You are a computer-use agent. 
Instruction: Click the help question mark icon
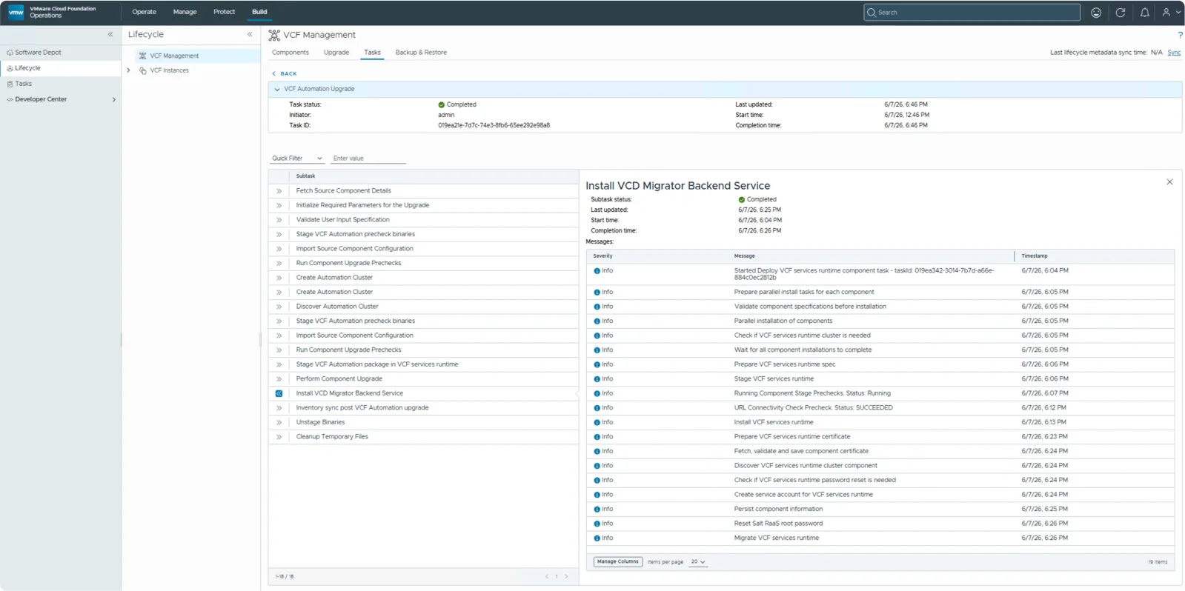pyautogui.click(x=1180, y=35)
